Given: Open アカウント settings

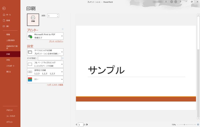Looking at the screenshot, I should coord(10,110).
